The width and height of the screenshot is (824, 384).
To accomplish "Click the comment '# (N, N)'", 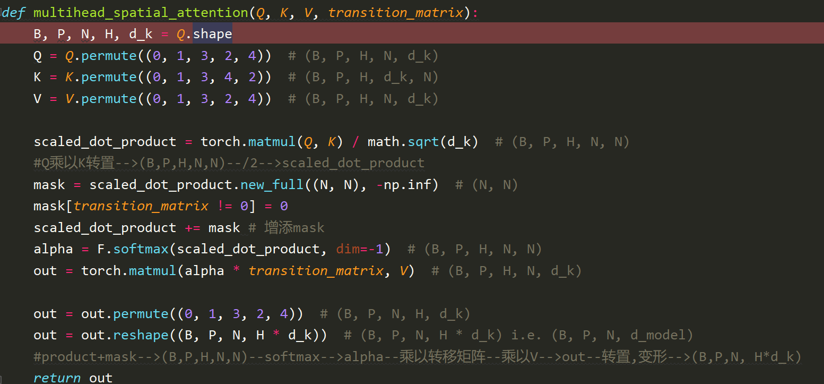I will 487,185.
